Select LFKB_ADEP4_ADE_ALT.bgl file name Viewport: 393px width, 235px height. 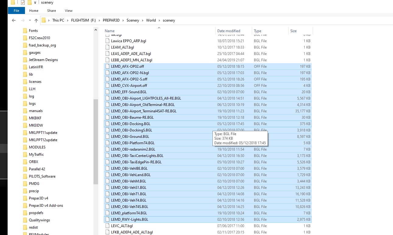132,232
